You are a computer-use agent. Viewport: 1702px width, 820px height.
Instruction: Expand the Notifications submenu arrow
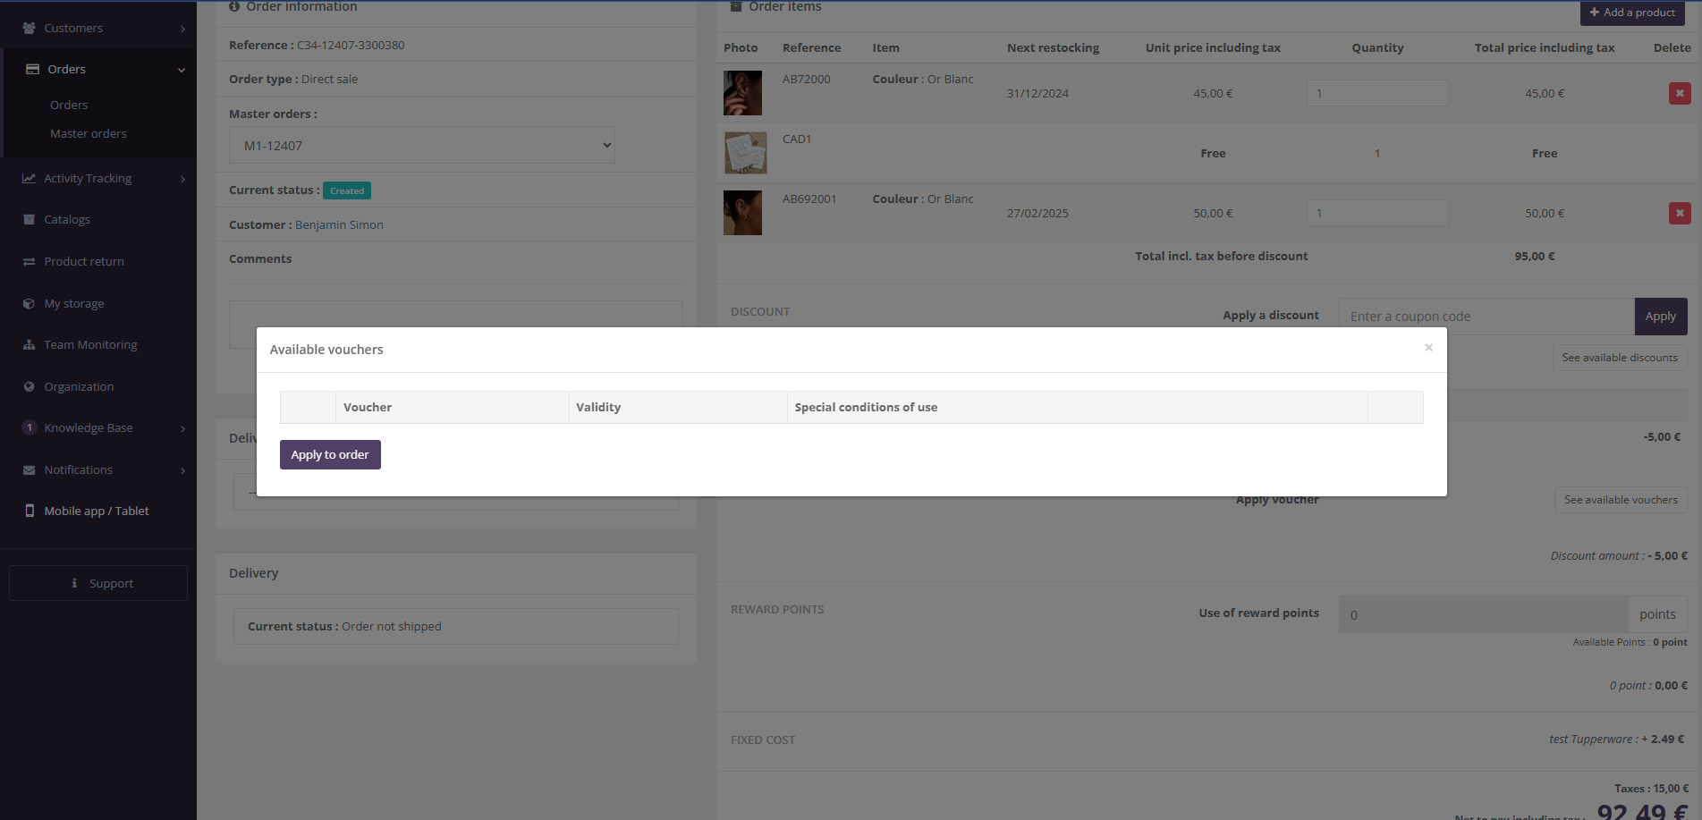(x=182, y=470)
